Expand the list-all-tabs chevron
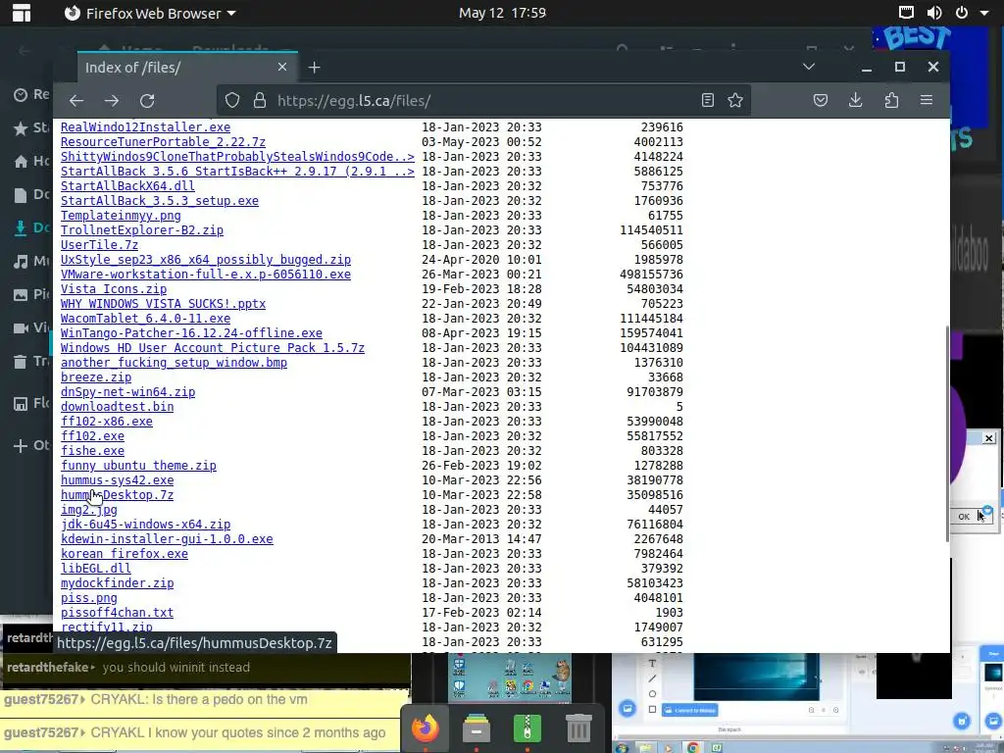Image resolution: width=1004 pixels, height=753 pixels. pos(809,67)
